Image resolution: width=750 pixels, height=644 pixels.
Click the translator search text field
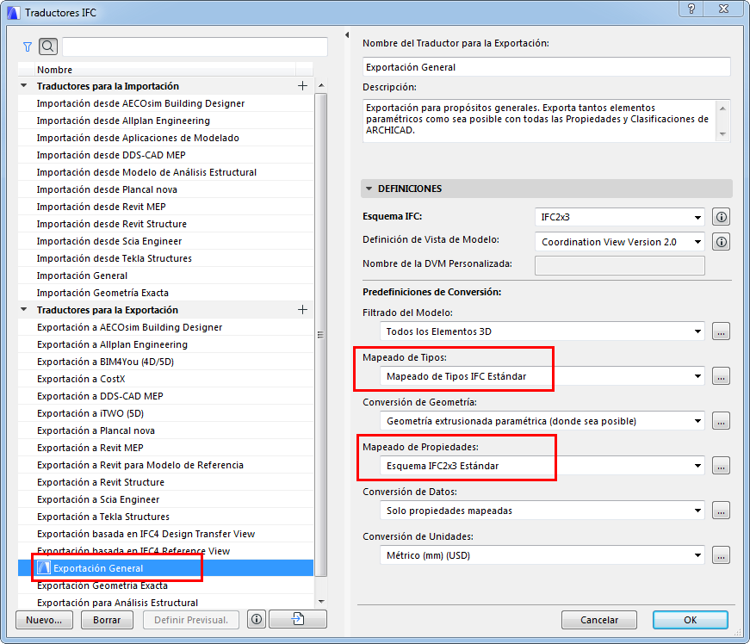coord(195,46)
